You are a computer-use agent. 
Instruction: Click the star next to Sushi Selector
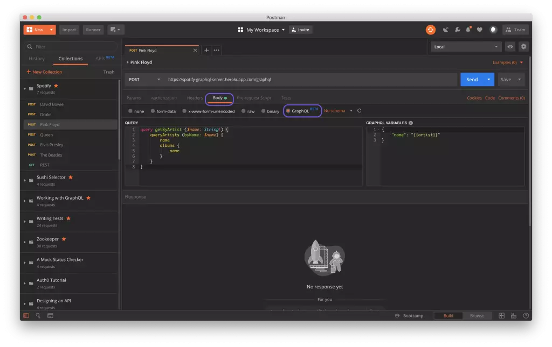pos(71,178)
